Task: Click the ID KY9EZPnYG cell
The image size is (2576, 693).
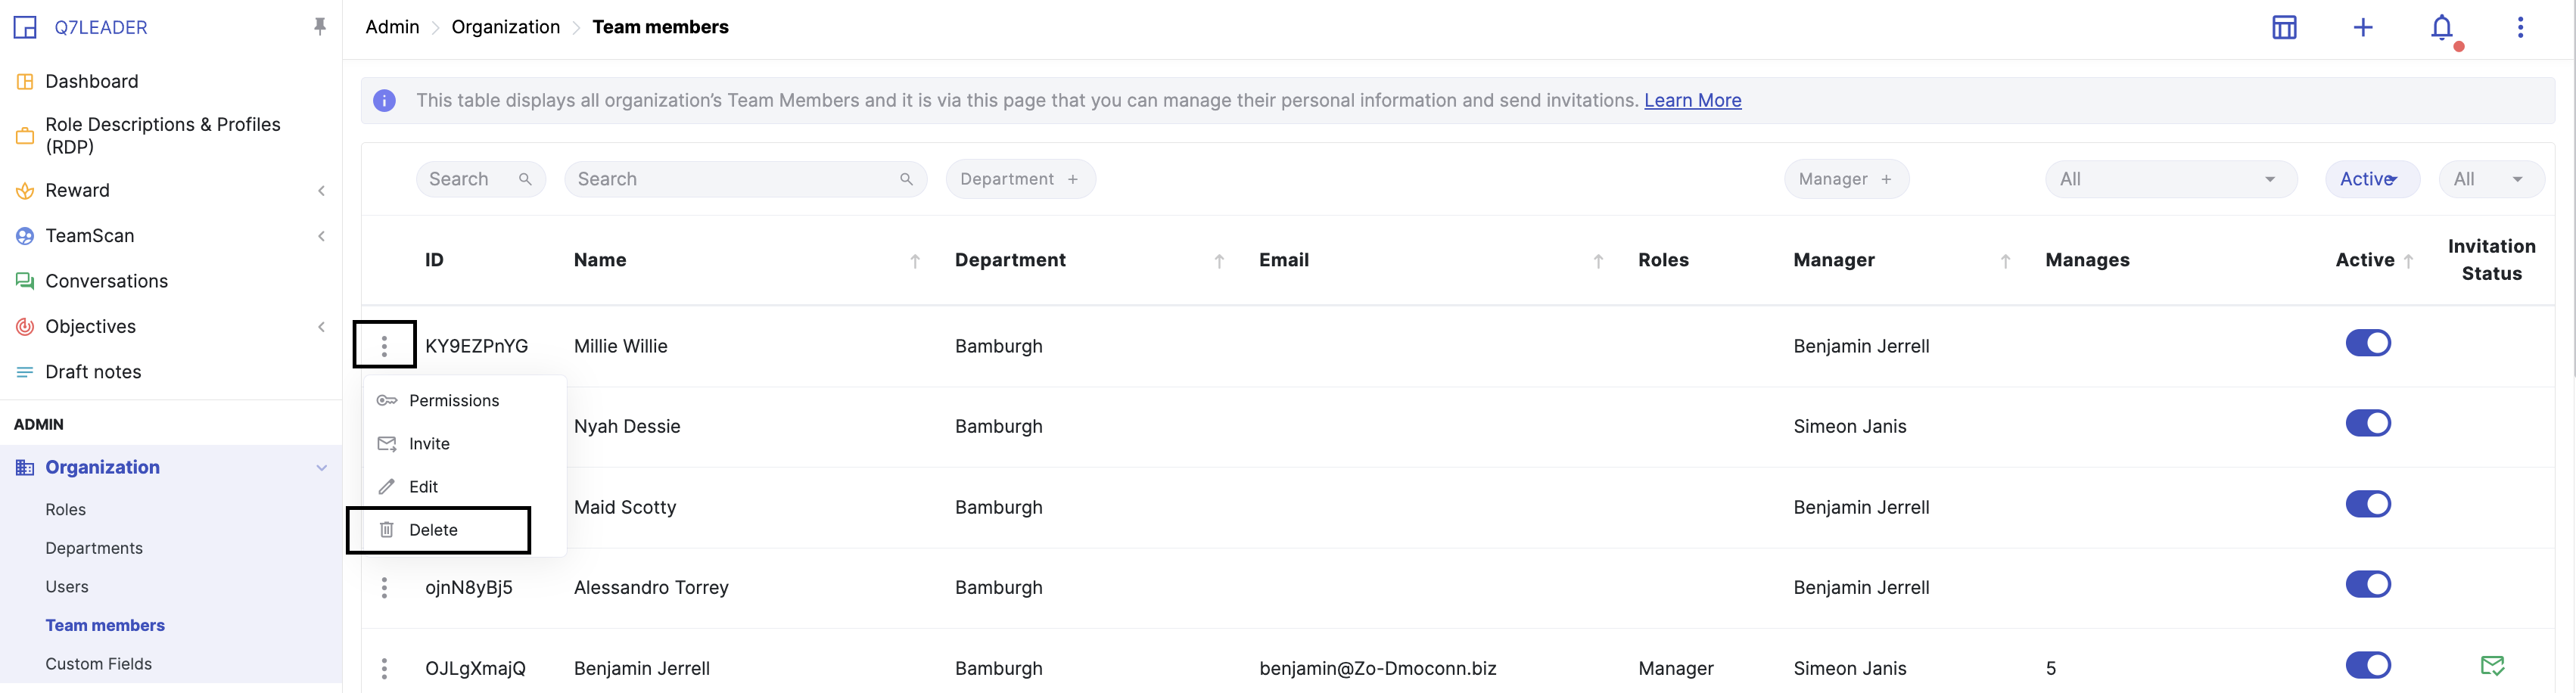Action: [476, 346]
